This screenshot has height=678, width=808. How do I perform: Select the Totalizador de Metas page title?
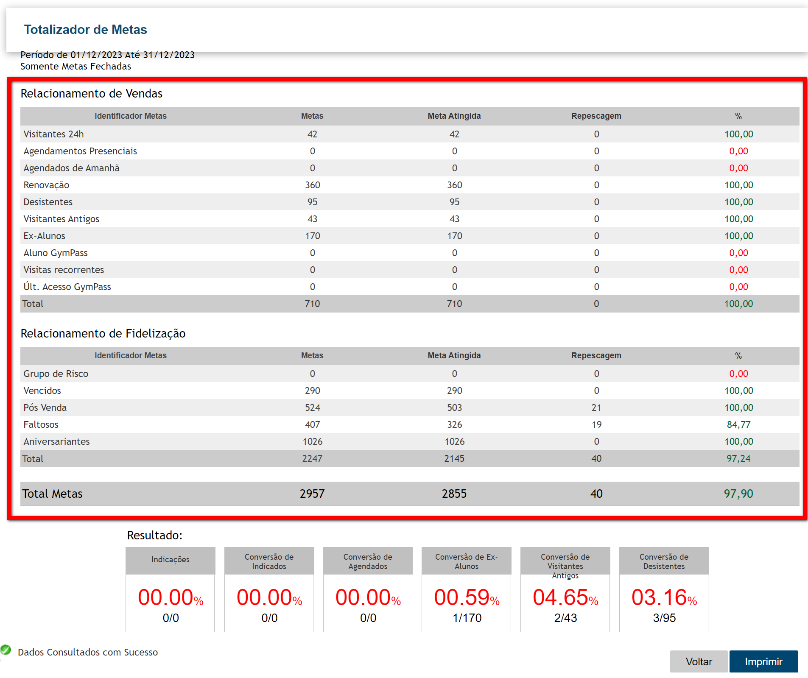[x=85, y=30]
